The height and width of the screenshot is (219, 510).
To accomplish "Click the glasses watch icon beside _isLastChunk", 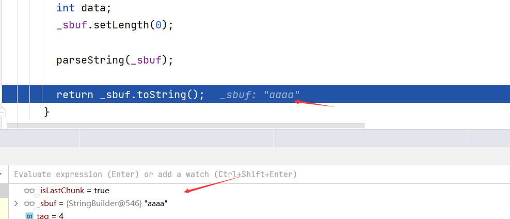I will click(x=29, y=191).
